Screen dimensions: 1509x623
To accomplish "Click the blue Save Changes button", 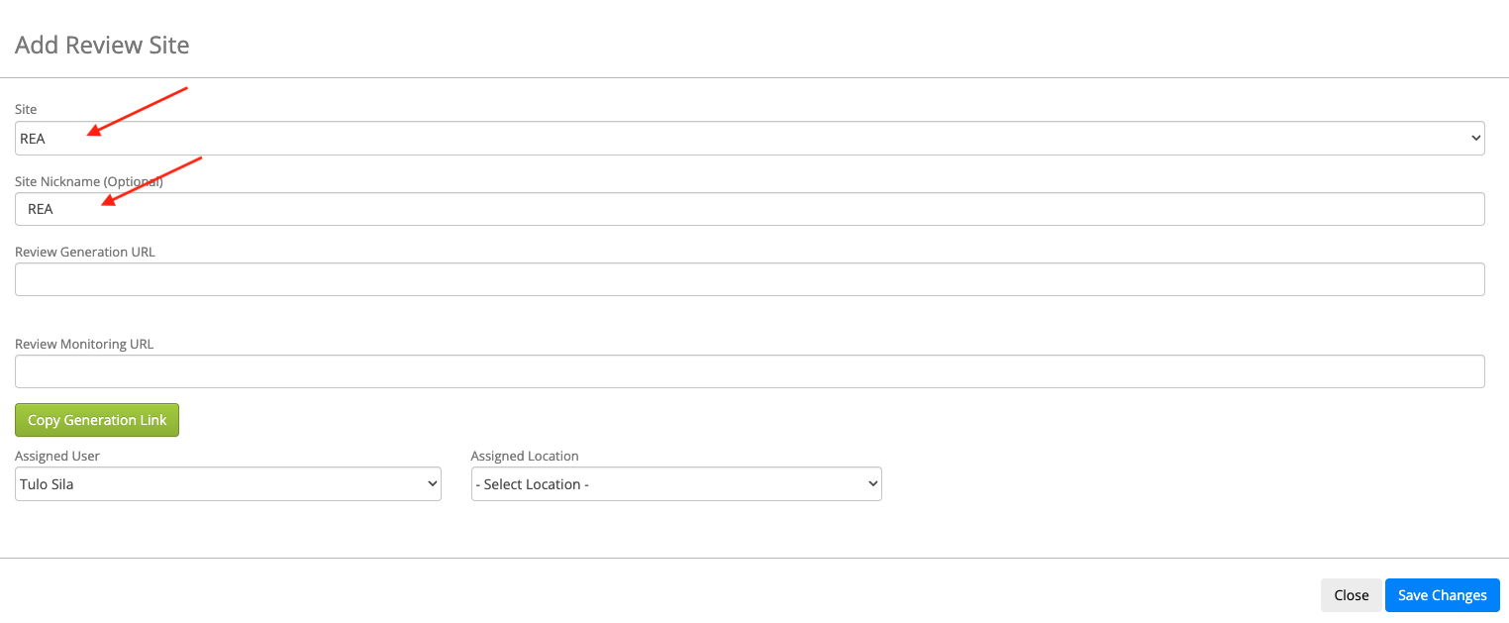I will 1442,595.
